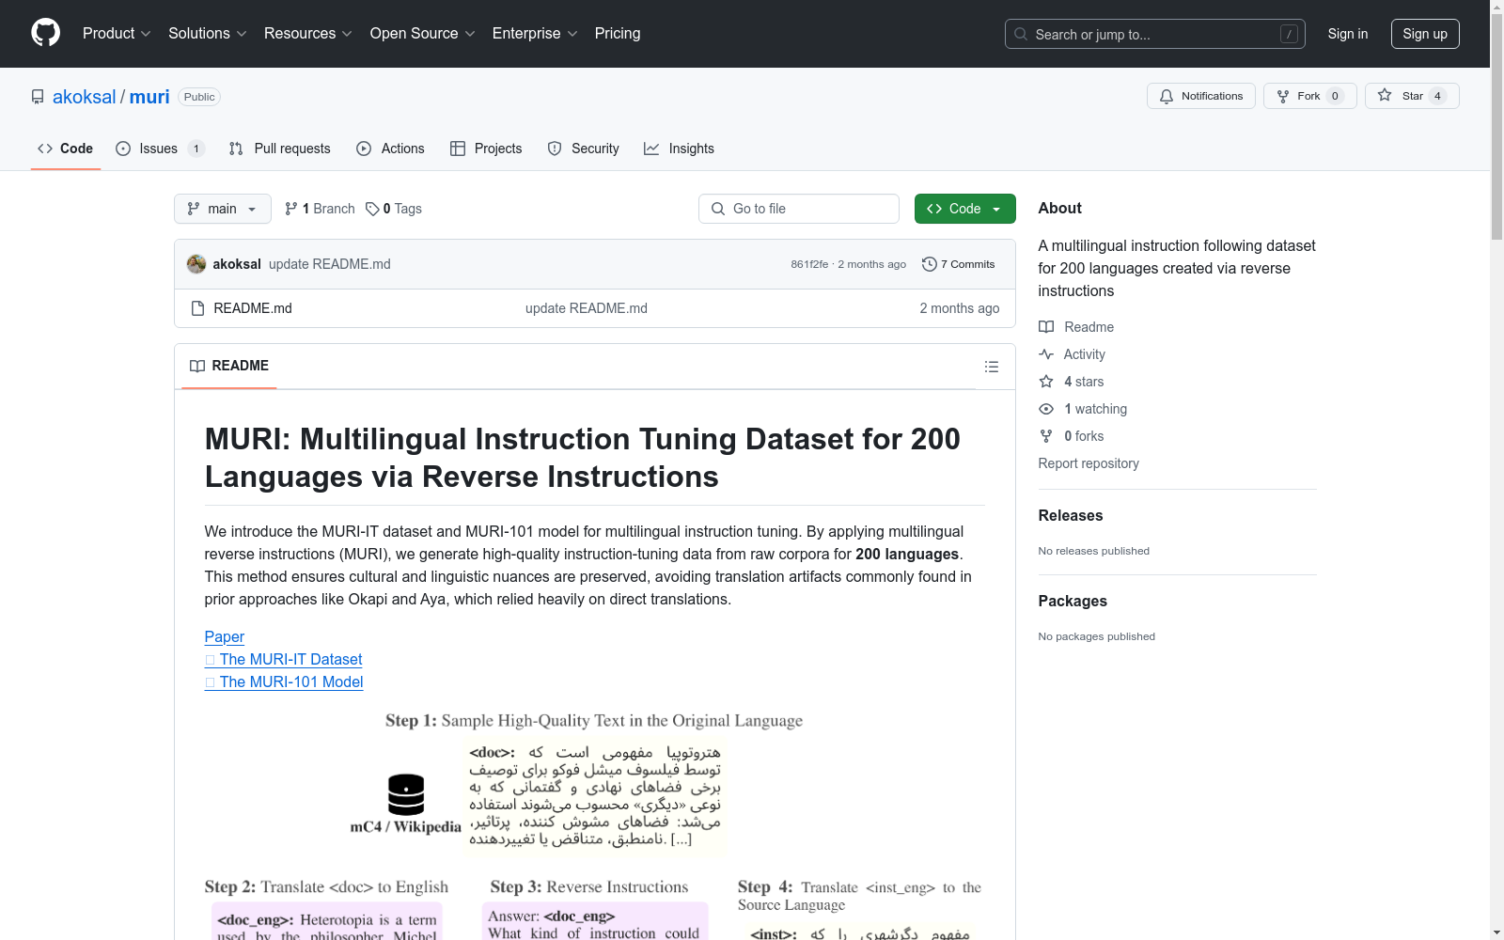This screenshot has width=1504, height=940.
Task: Focus the Search or jump to field
Action: coord(1154,34)
